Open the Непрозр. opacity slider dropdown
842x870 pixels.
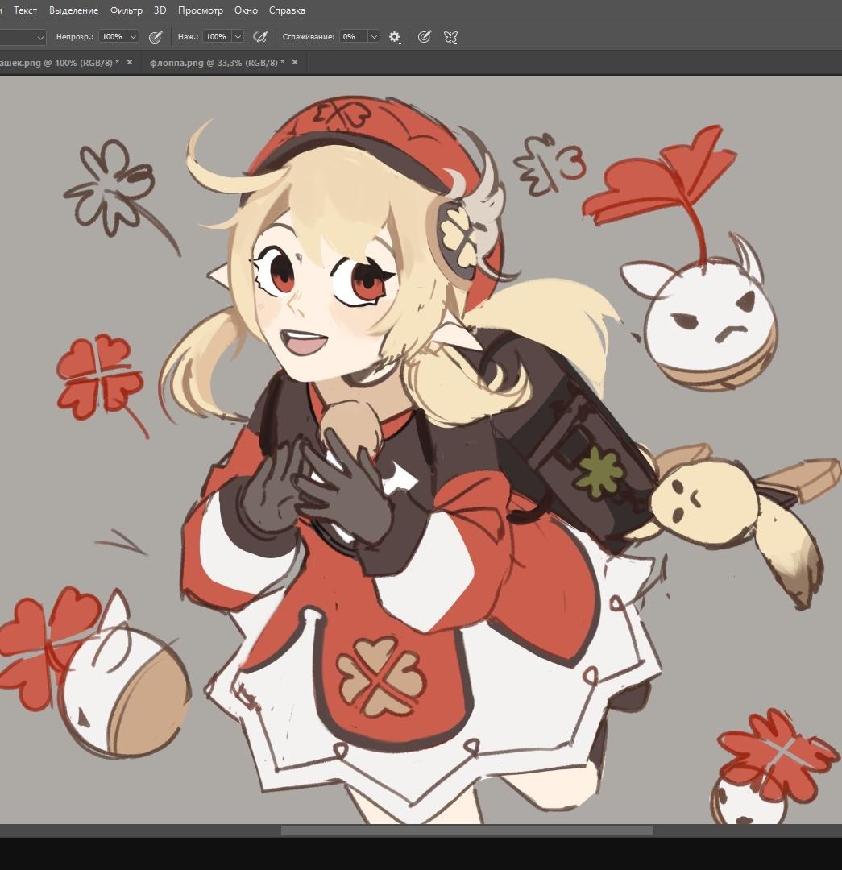coord(133,36)
